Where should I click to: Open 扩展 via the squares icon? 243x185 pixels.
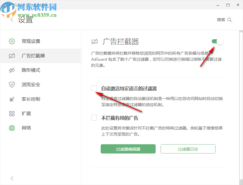12,113
